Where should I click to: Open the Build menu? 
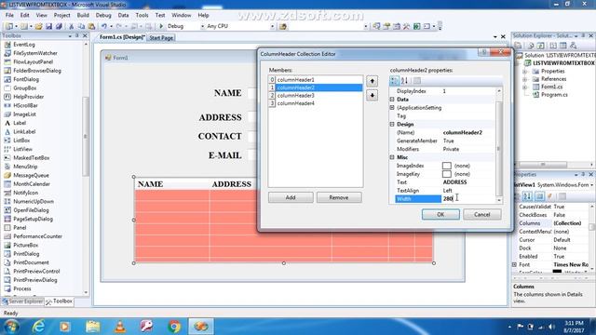(x=83, y=15)
